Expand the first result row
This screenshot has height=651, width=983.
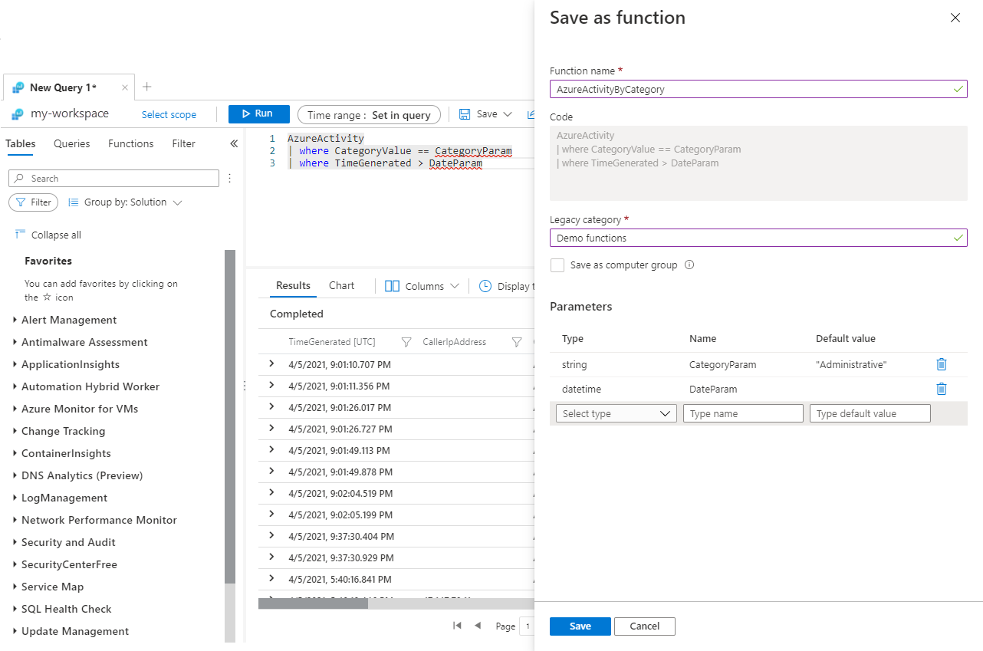coord(271,363)
